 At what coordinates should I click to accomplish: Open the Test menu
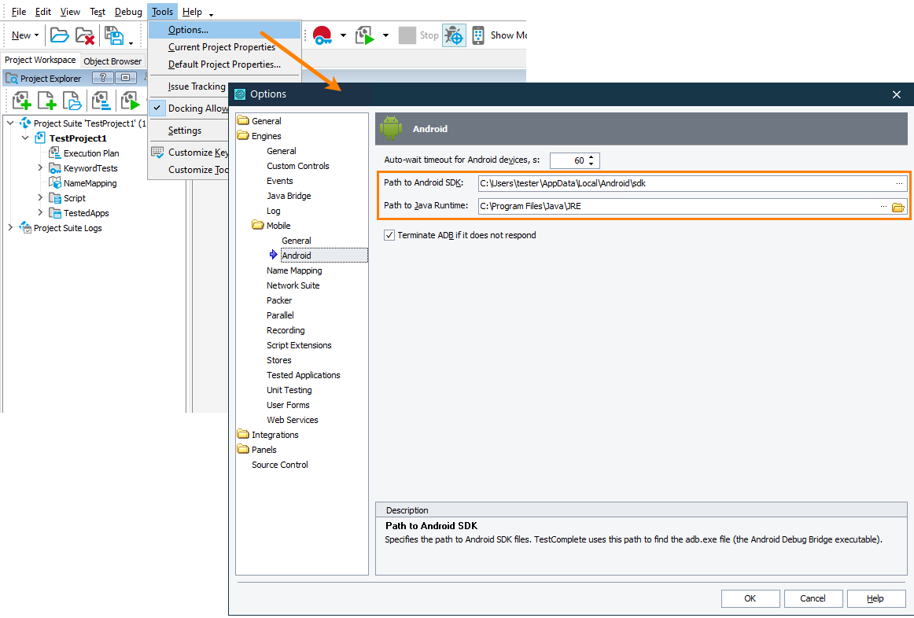98,12
